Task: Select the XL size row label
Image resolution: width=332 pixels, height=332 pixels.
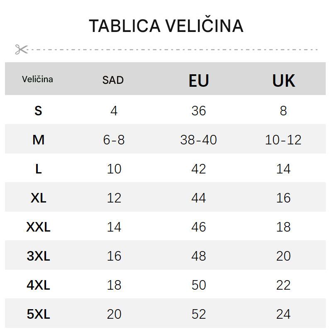Action: pos(38,198)
